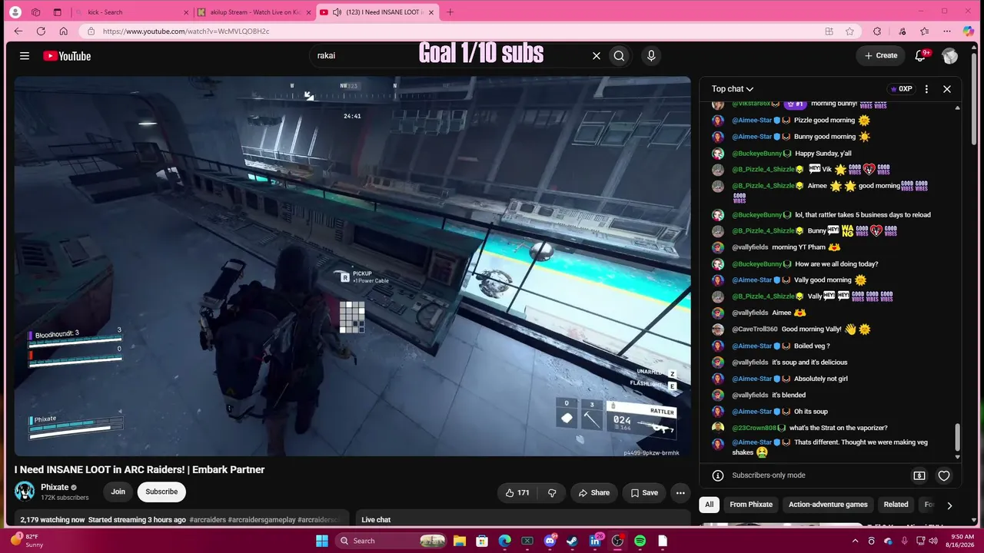This screenshot has height=553, width=984.
Task: Open LinkedIn from the taskbar
Action: click(x=595, y=541)
